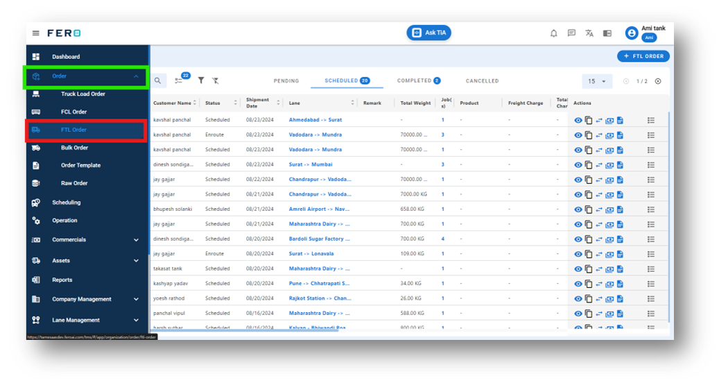Click swap arrows icon for Surat -> Mumbai row

(599, 164)
